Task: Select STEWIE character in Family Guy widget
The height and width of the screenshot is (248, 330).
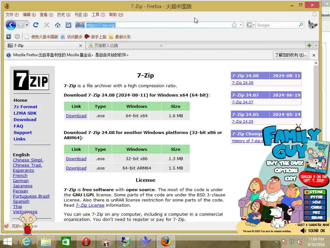Action: 315,192
